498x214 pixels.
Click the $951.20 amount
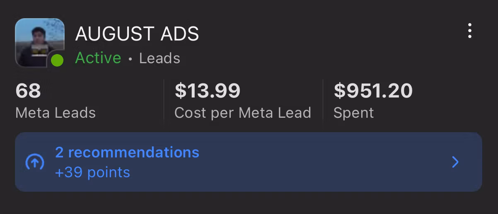(x=373, y=91)
